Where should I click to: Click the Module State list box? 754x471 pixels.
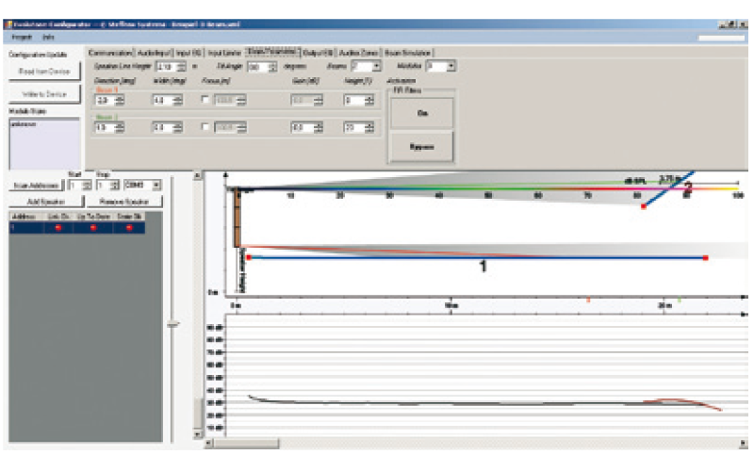tap(44, 143)
